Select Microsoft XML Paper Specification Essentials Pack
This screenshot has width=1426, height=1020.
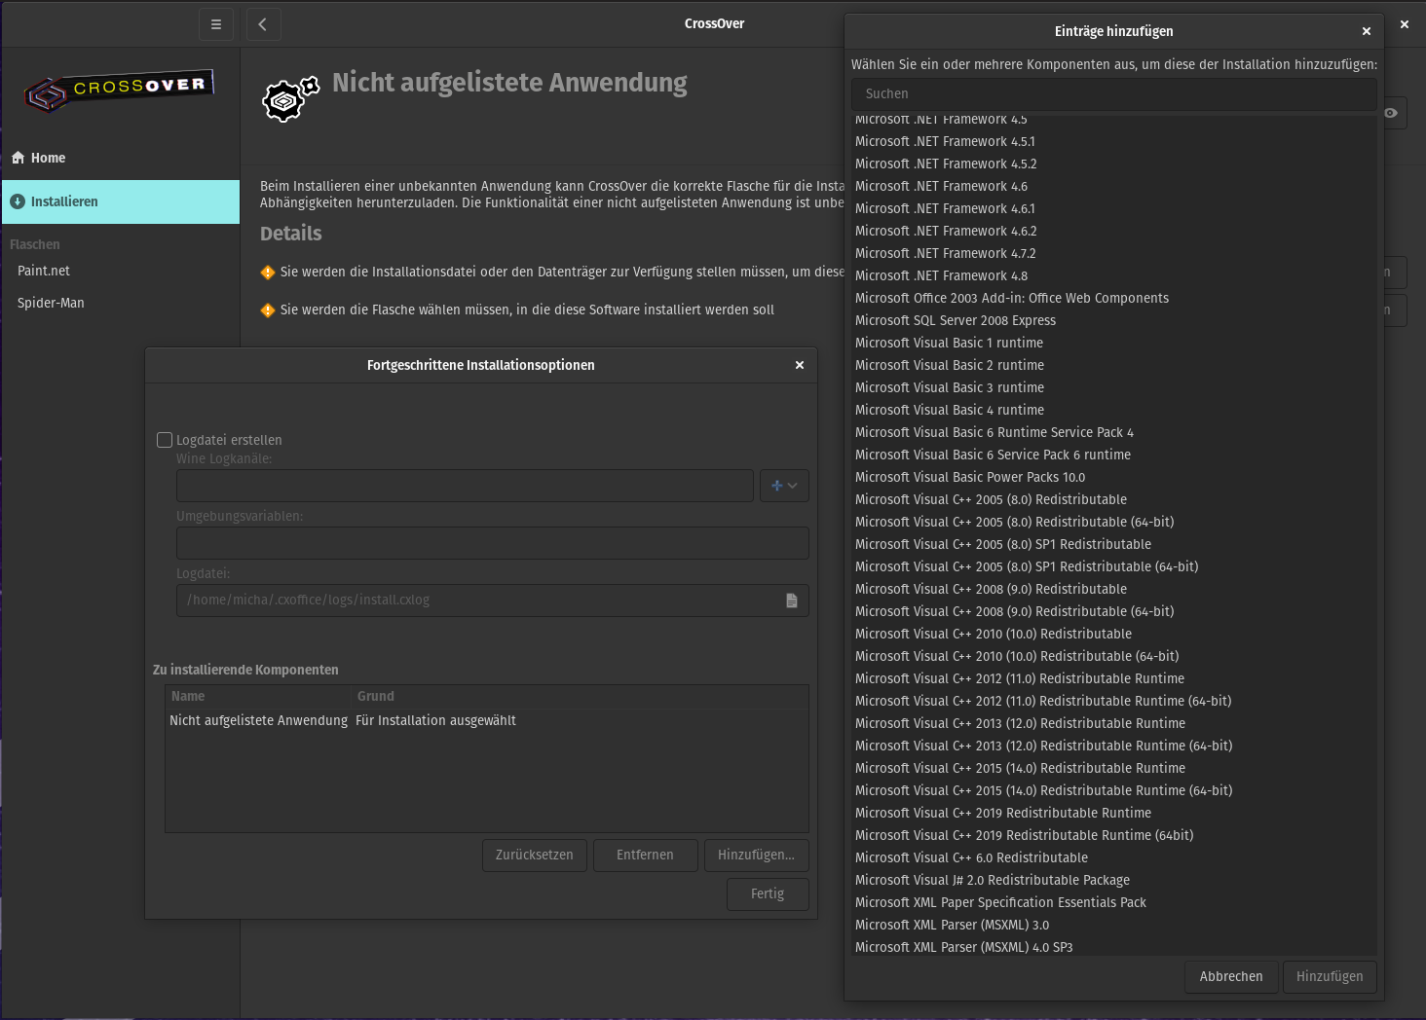pyautogui.click(x=1114, y=902)
